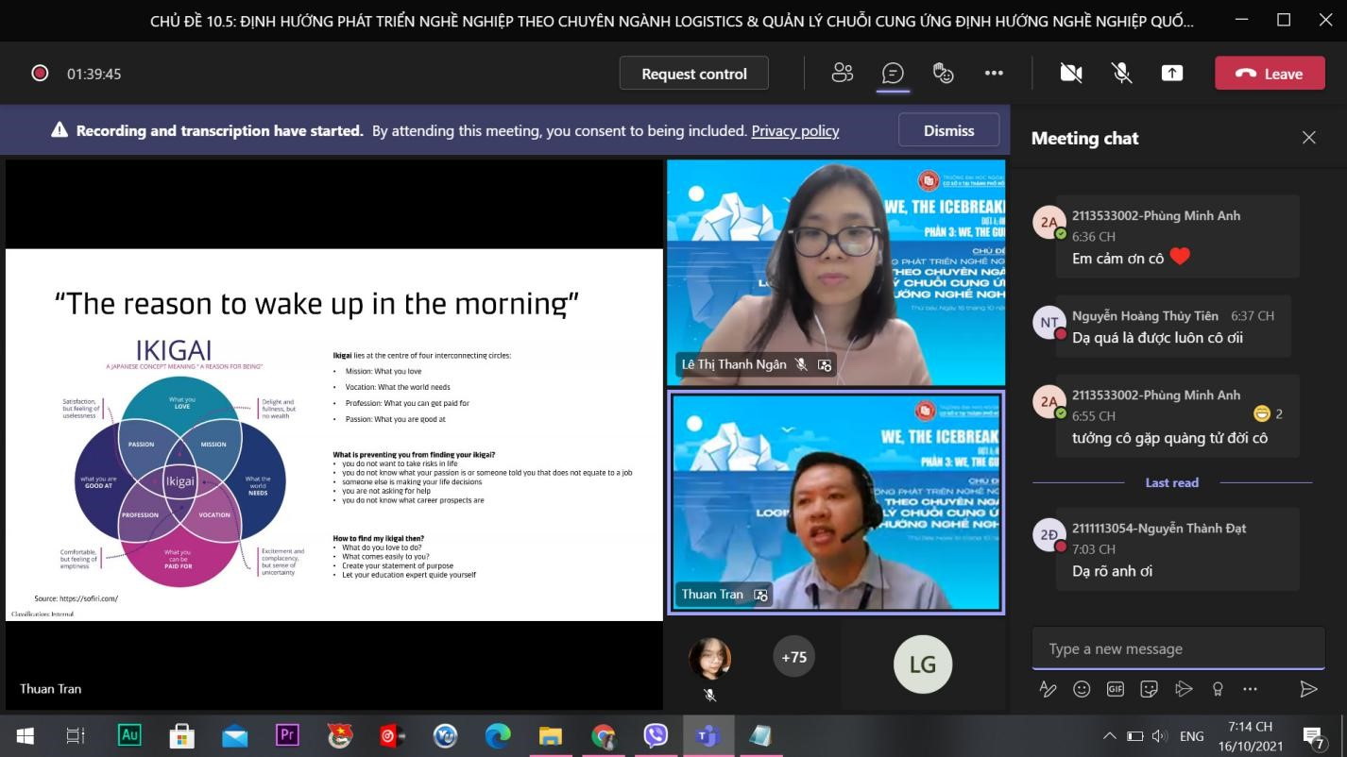This screenshot has height=757, width=1347.
Task: Hide the meeting chat via conversation icon
Action: pos(893,74)
